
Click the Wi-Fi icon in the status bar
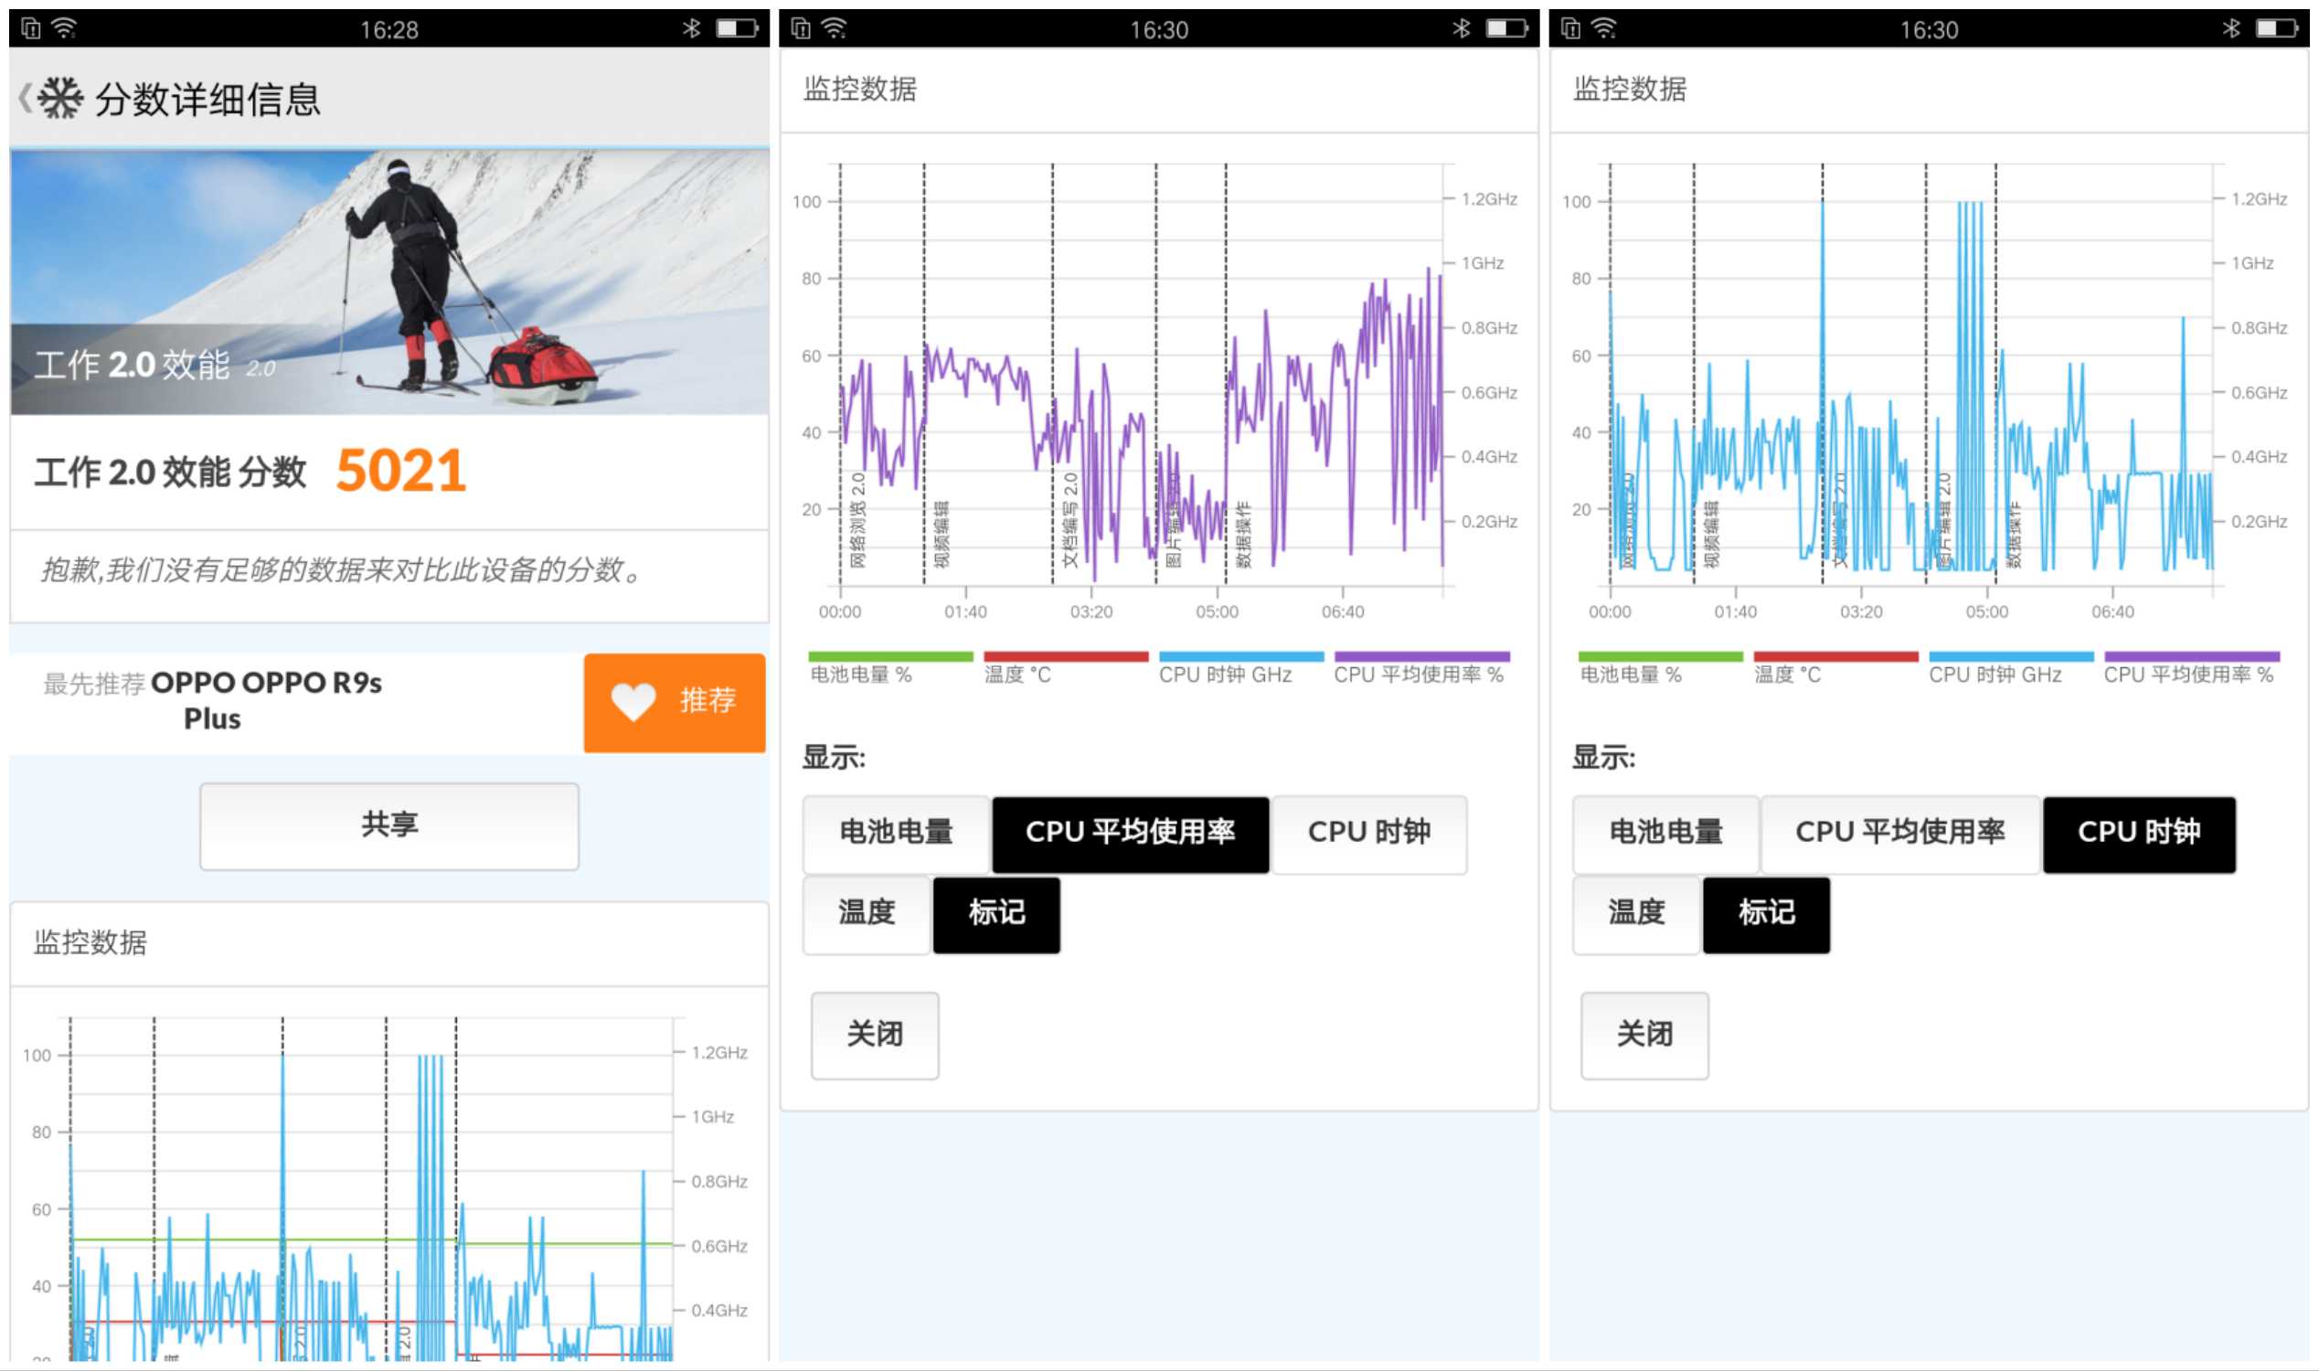pyautogui.click(x=65, y=28)
